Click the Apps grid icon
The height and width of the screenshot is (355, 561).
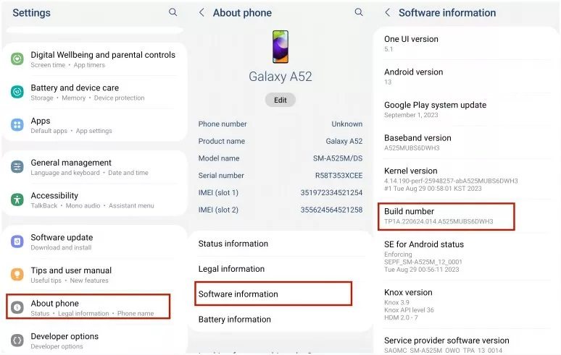tap(17, 125)
